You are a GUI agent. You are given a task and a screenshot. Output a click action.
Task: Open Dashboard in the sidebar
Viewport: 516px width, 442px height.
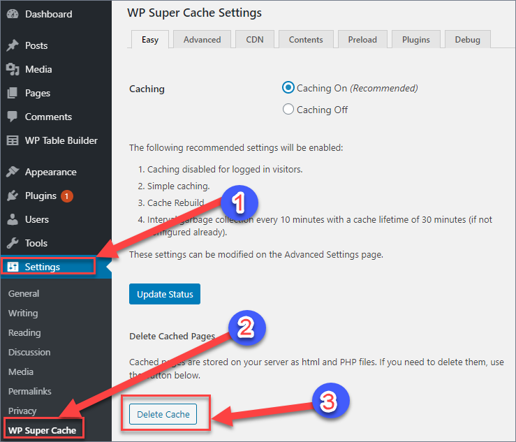click(49, 14)
